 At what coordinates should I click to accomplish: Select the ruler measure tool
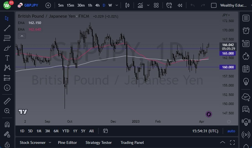point(7,101)
